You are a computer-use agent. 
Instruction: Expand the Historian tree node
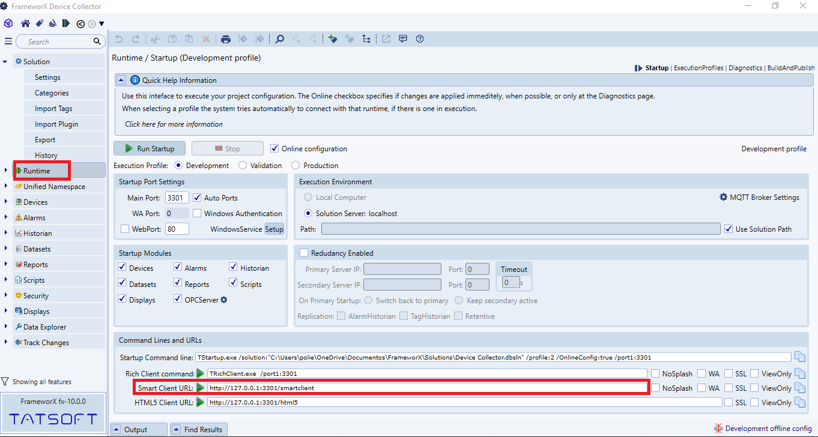5,234
